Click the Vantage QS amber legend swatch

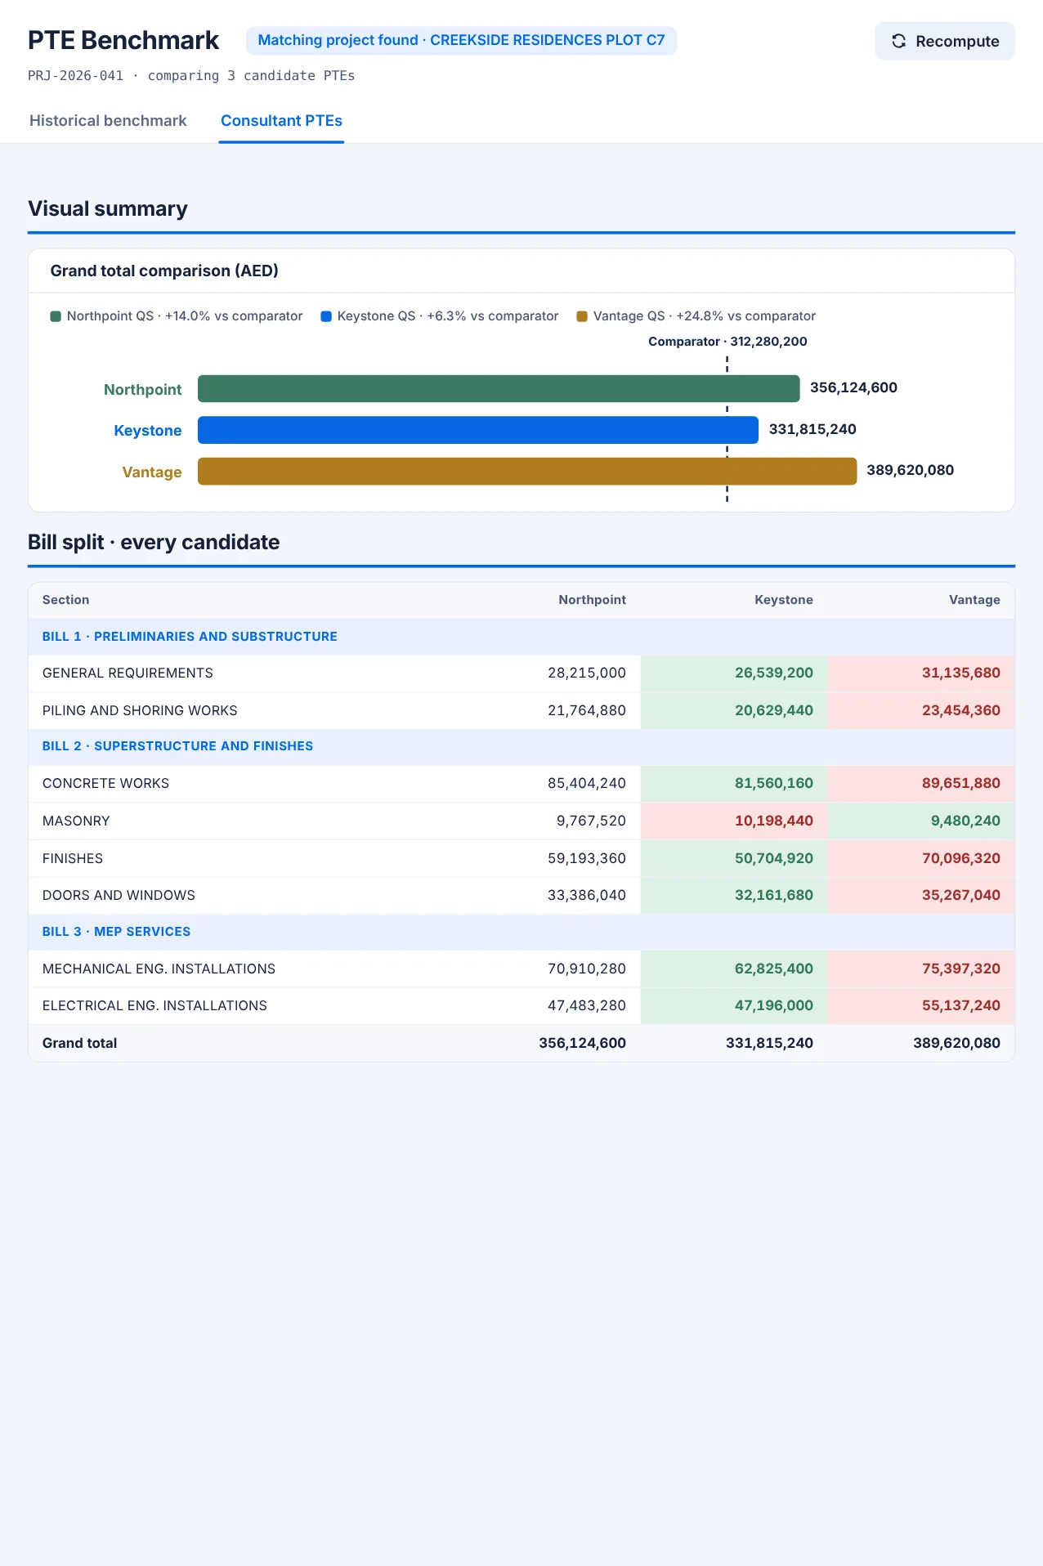tap(582, 316)
